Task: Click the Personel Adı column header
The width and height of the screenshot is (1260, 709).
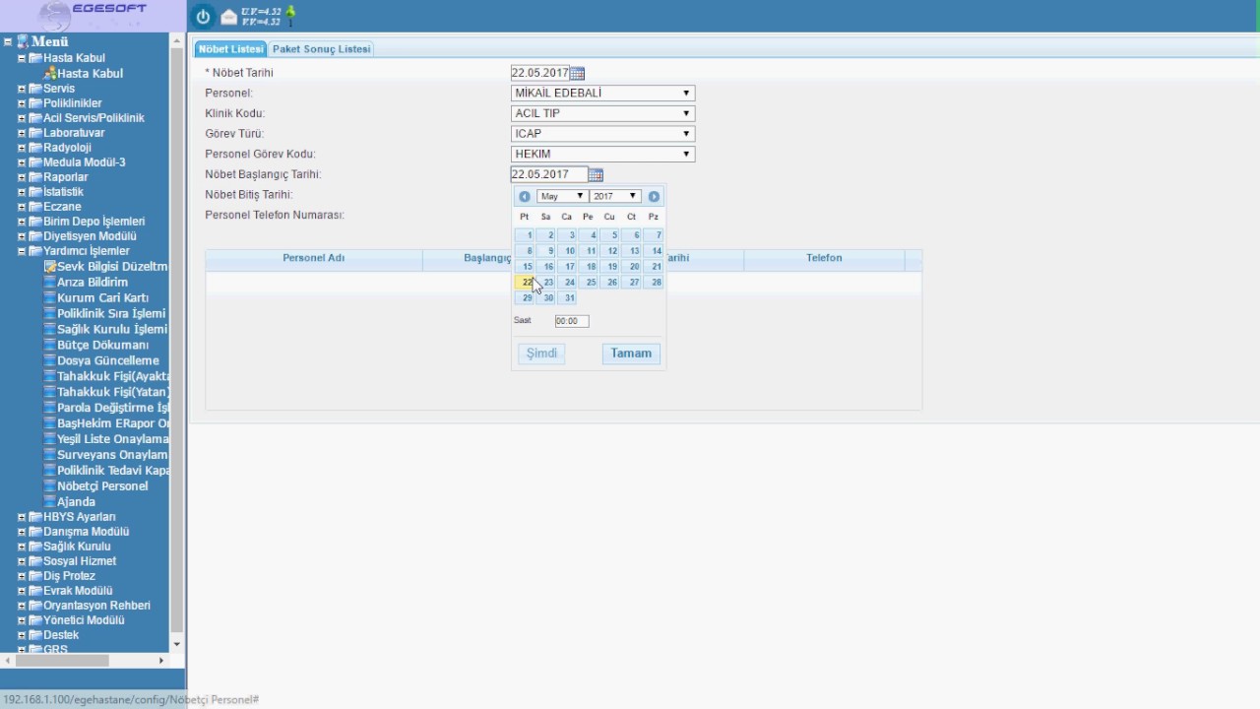Action: (313, 258)
